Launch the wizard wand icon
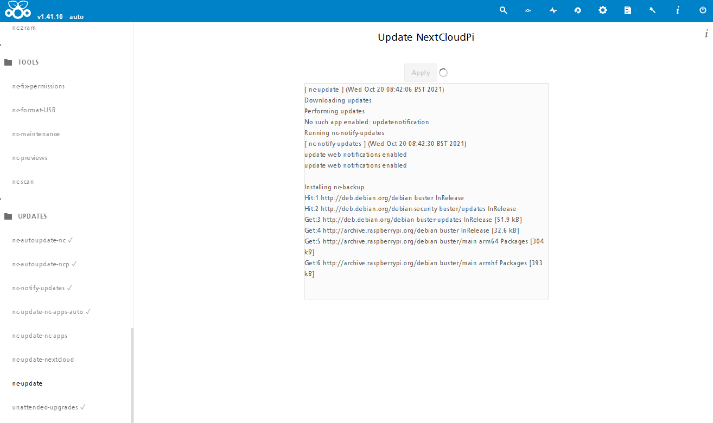713x423 pixels. (653, 10)
